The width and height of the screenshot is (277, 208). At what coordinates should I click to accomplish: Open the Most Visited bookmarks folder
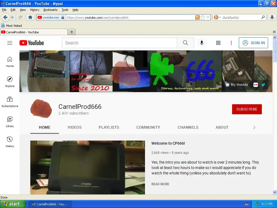click(11, 26)
